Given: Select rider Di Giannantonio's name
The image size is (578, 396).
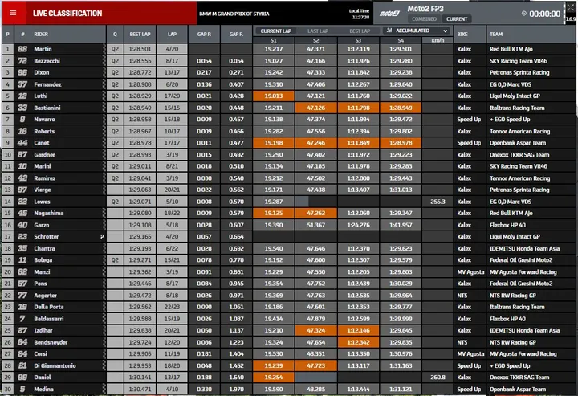Looking at the screenshot, I should coord(55,365).
